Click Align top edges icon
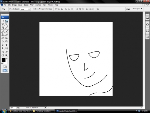This screenshot has height=113, width=150. [56, 9]
